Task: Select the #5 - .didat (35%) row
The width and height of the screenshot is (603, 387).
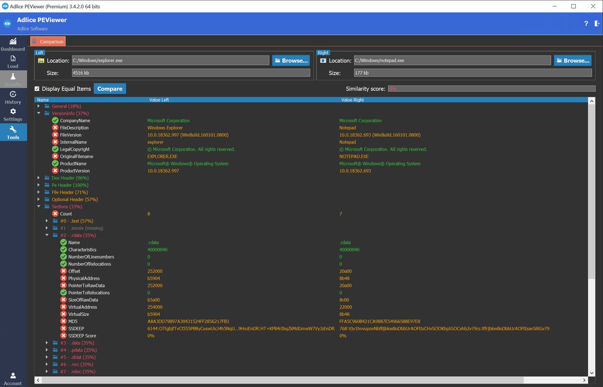Action: point(77,357)
